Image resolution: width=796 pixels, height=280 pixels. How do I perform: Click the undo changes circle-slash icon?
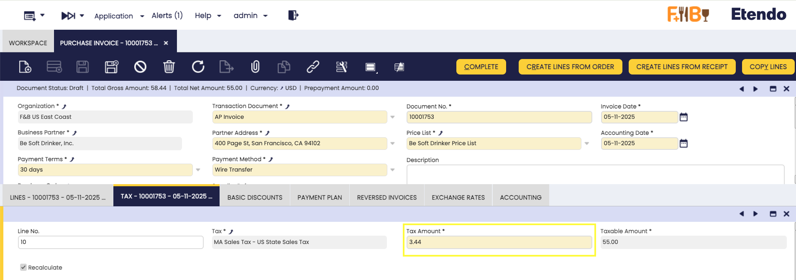(x=140, y=67)
